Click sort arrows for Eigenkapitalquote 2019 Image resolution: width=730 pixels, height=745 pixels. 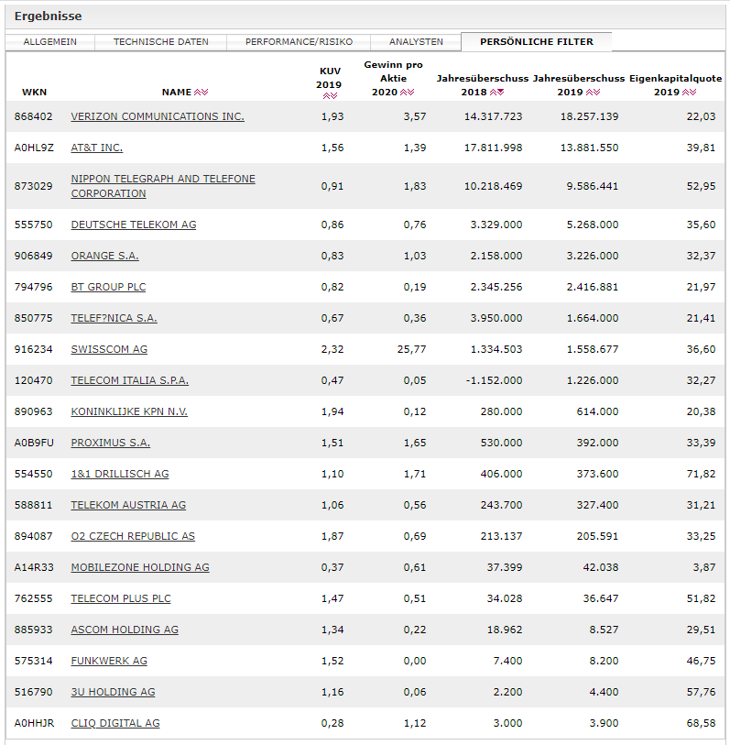(x=689, y=93)
